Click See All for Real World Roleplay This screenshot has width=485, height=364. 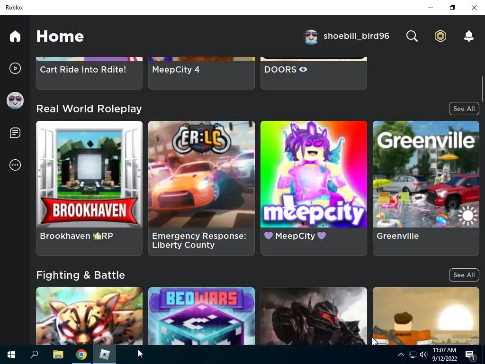point(464,109)
